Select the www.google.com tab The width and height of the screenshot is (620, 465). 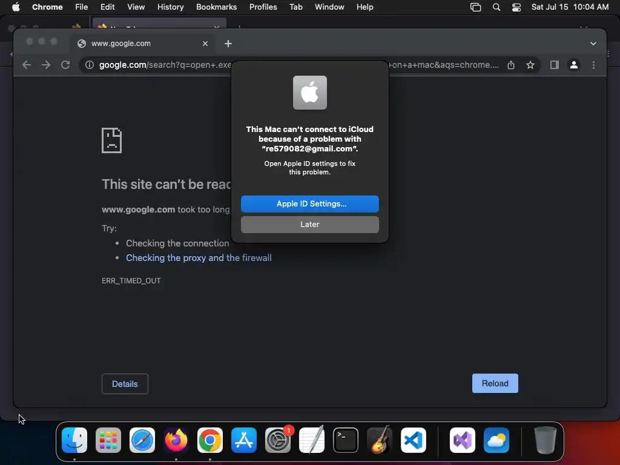143,44
